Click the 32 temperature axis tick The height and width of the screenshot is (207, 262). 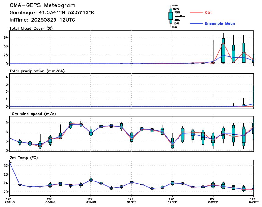point(5,166)
